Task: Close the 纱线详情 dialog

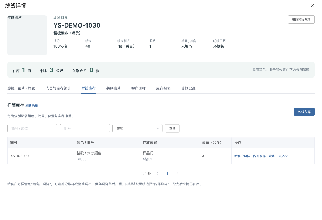Action: click(x=313, y=5)
